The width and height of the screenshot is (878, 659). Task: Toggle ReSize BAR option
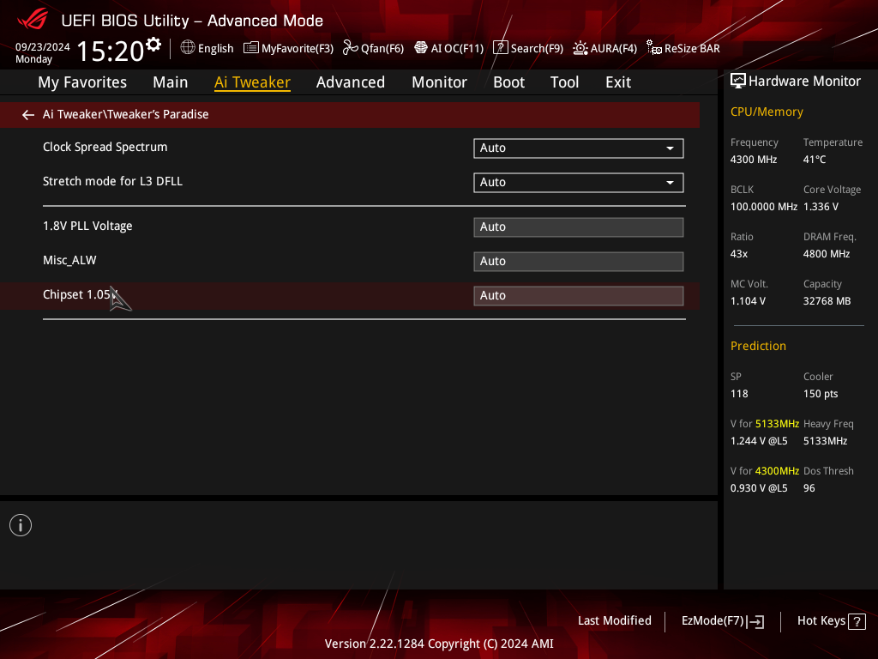click(683, 48)
